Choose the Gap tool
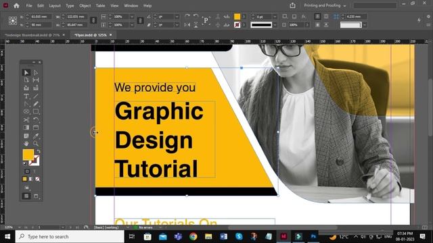Viewport: 433px width, 243px height. [x=36, y=80]
